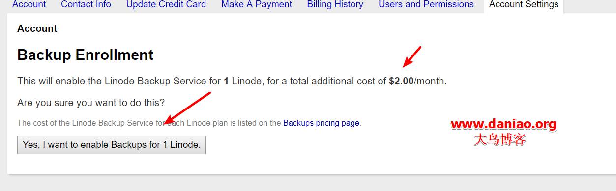The height and width of the screenshot is (191, 616).
Task: Click the bold Account section title
Action: (37, 28)
